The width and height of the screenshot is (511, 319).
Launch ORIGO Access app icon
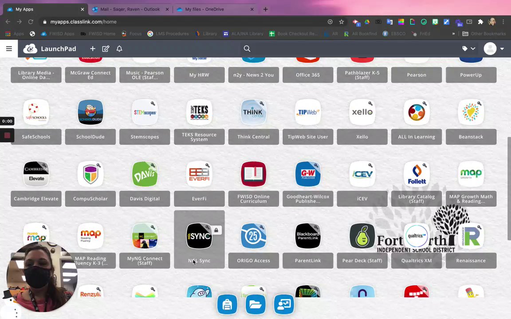click(253, 236)
